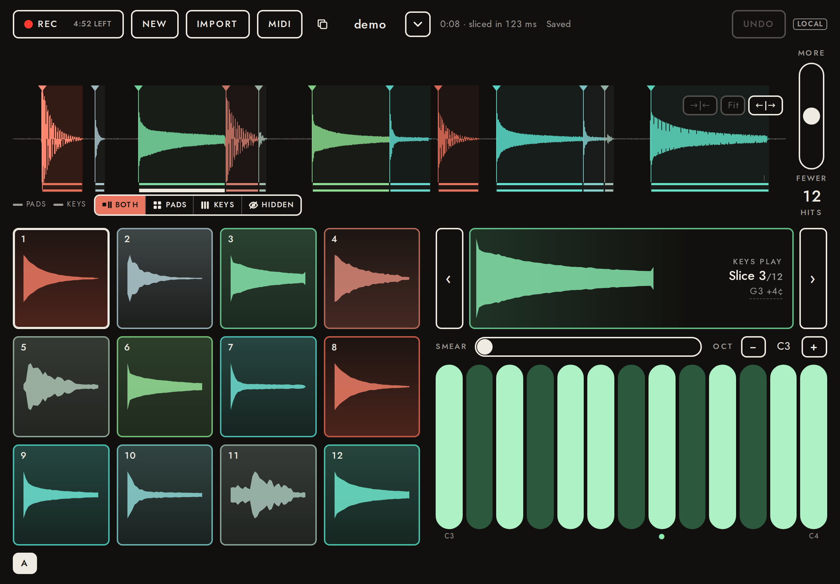This screenshot has width=840, height=584.
Task: Select the HIDDEN view tab
Action: [271, 205]
